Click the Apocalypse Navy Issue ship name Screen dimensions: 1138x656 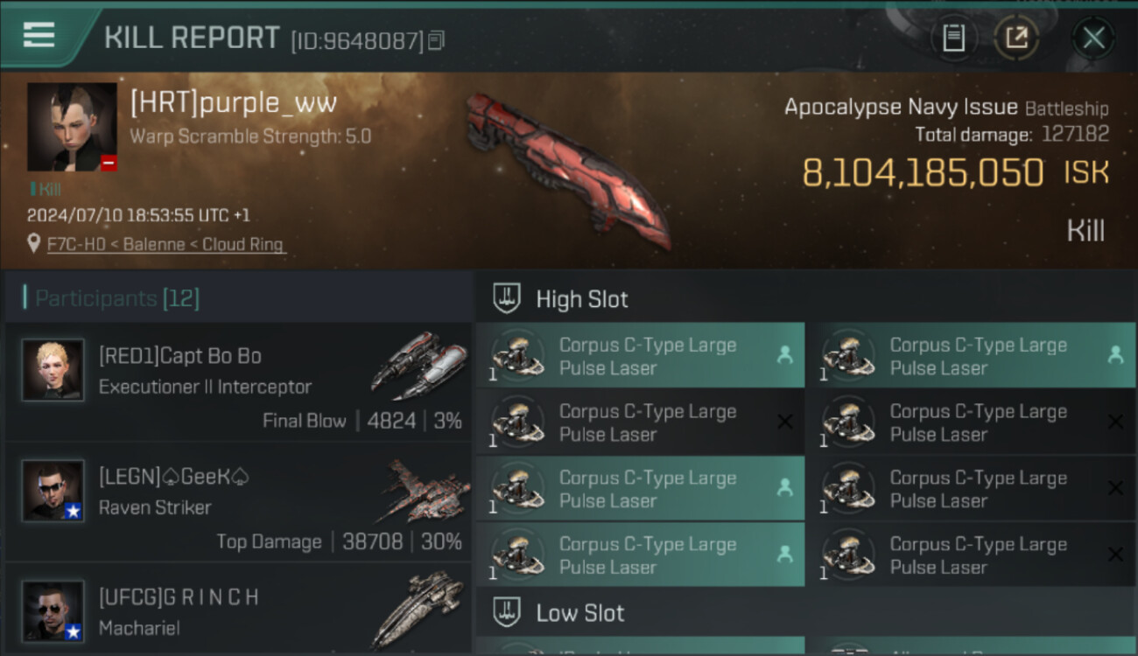[x=901, y=108]
